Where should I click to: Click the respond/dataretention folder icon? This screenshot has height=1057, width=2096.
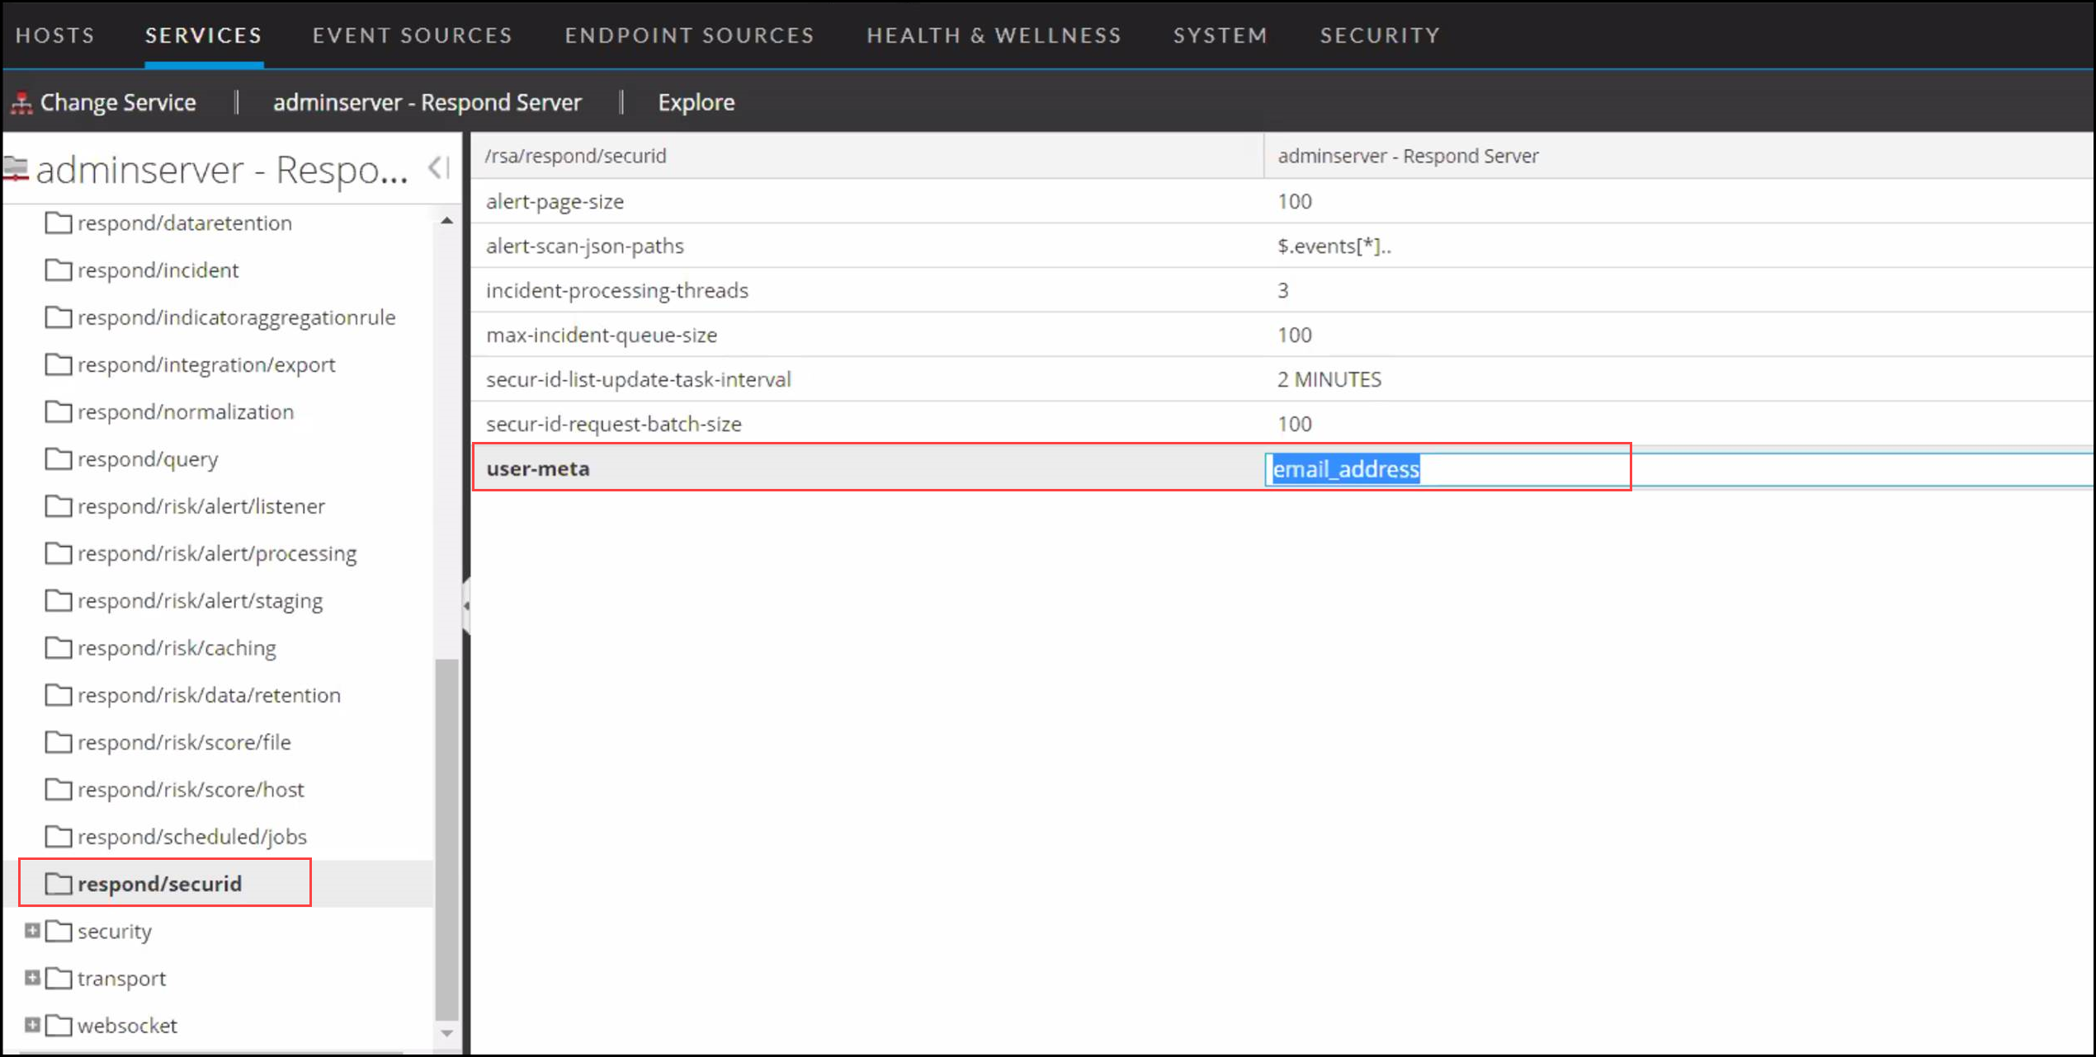58,223
